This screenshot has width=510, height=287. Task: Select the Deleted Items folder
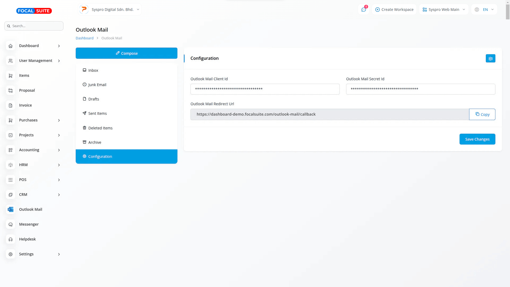(x=100, y=128)
